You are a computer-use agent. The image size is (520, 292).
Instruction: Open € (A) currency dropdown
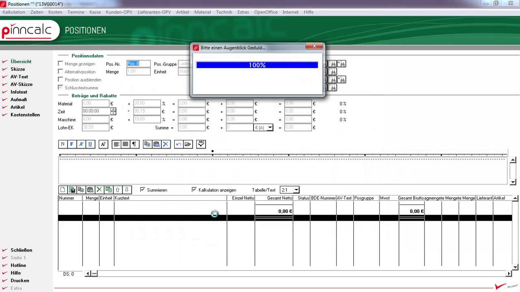270,127
